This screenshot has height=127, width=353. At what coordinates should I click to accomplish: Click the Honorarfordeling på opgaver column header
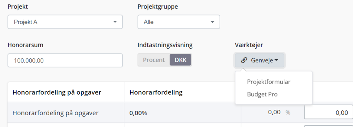pos(57,92)
